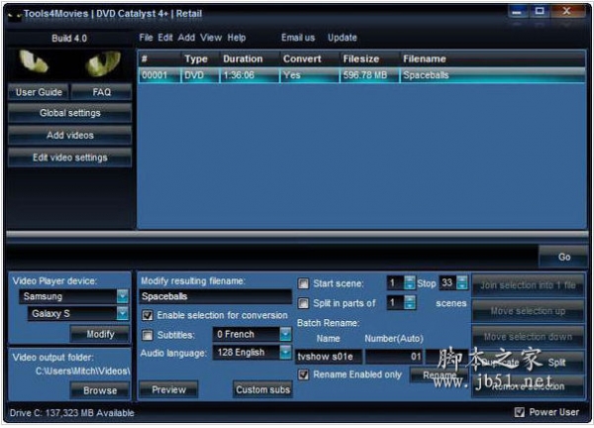Click the Batch Rename name field tvshow s01e

(329, 357)
